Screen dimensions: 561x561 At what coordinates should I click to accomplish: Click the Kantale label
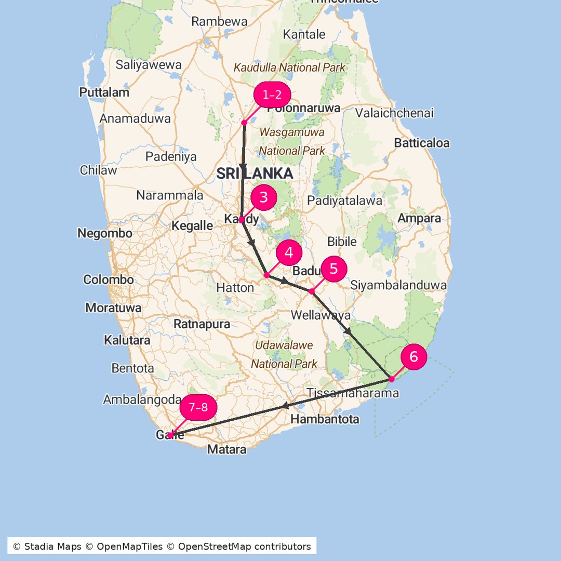[x=304, y=34]
